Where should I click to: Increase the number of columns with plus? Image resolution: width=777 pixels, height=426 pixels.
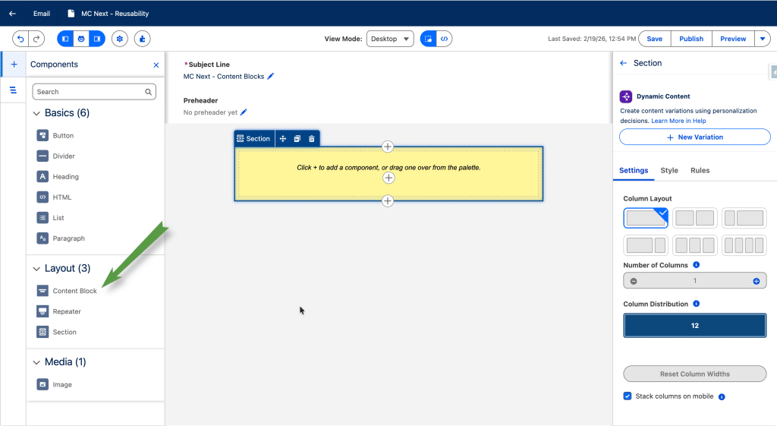pyautogui.click(x=756, y=281)
